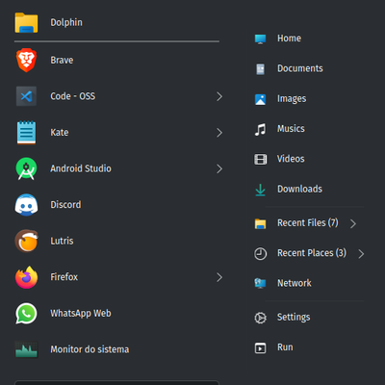Launch Discord from its icon

pyautogui.click(x=26, y=205)
